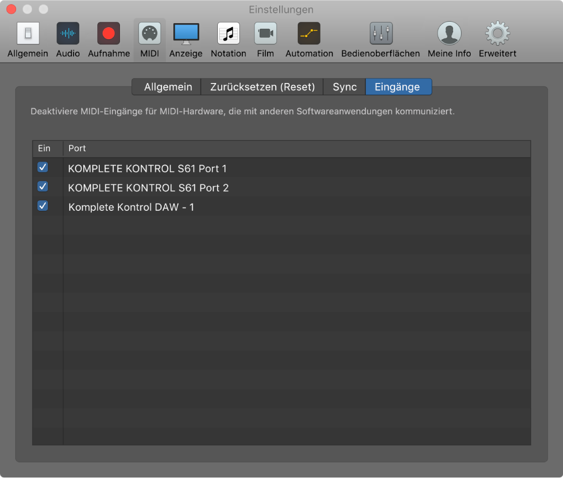
Task: Open Bedienoberflächen control surfaces settings
Action: pyautogui.click(x=381, y=34)
